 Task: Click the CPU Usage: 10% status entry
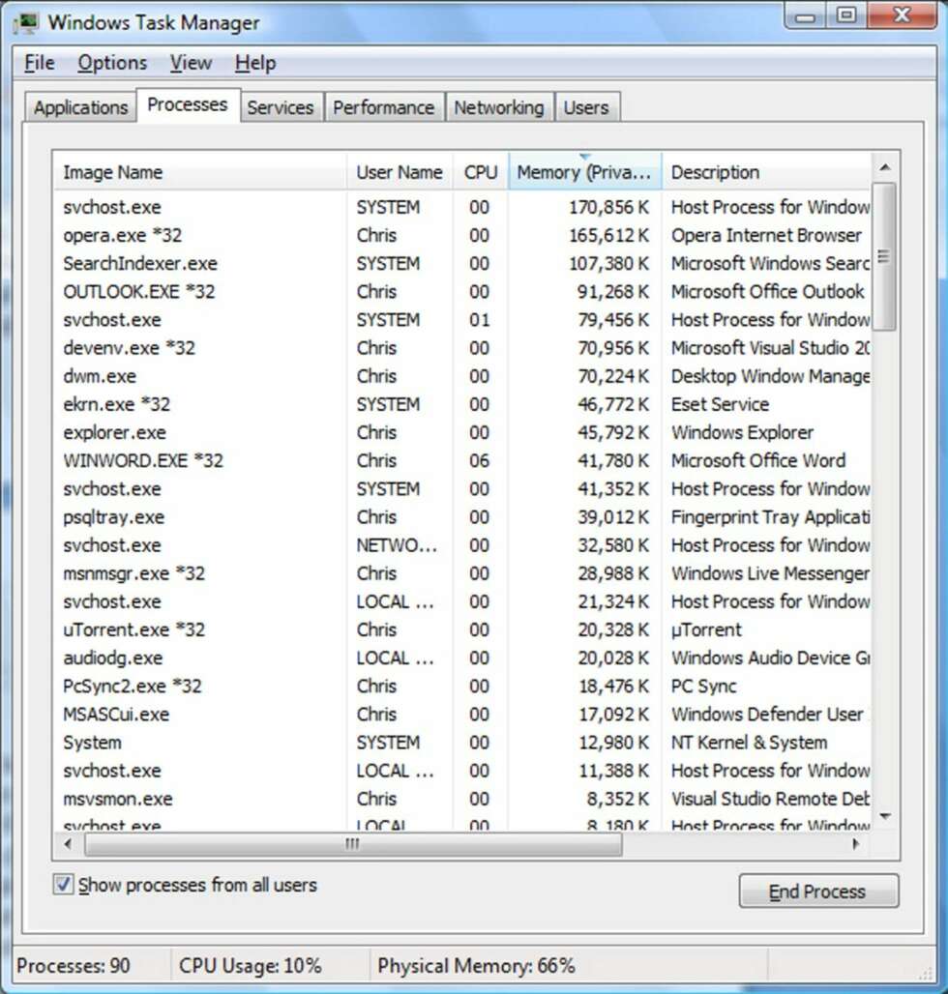[251, 965]
